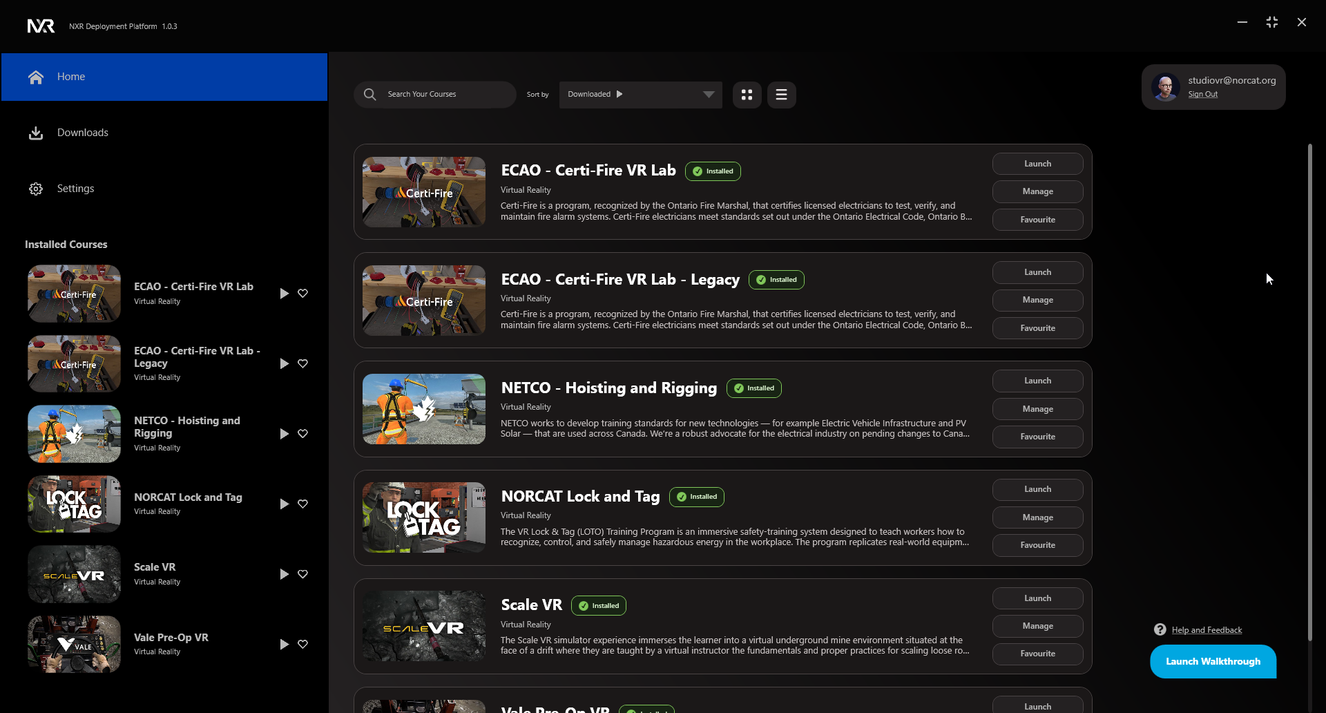Open Settings from the sidebar

click(x=75, y=189)
